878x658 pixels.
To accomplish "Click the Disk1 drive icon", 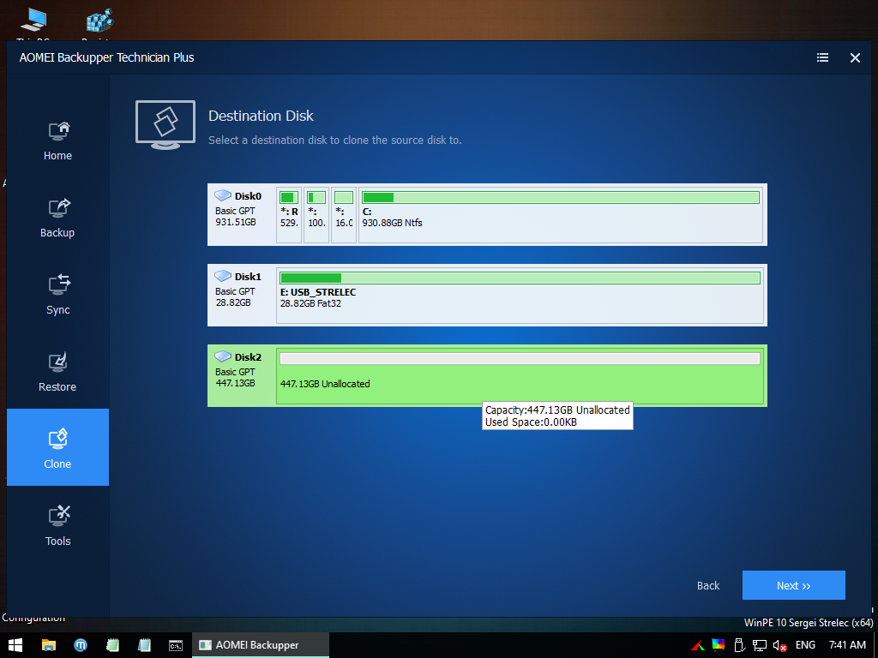I will click(x=223, y=276).
